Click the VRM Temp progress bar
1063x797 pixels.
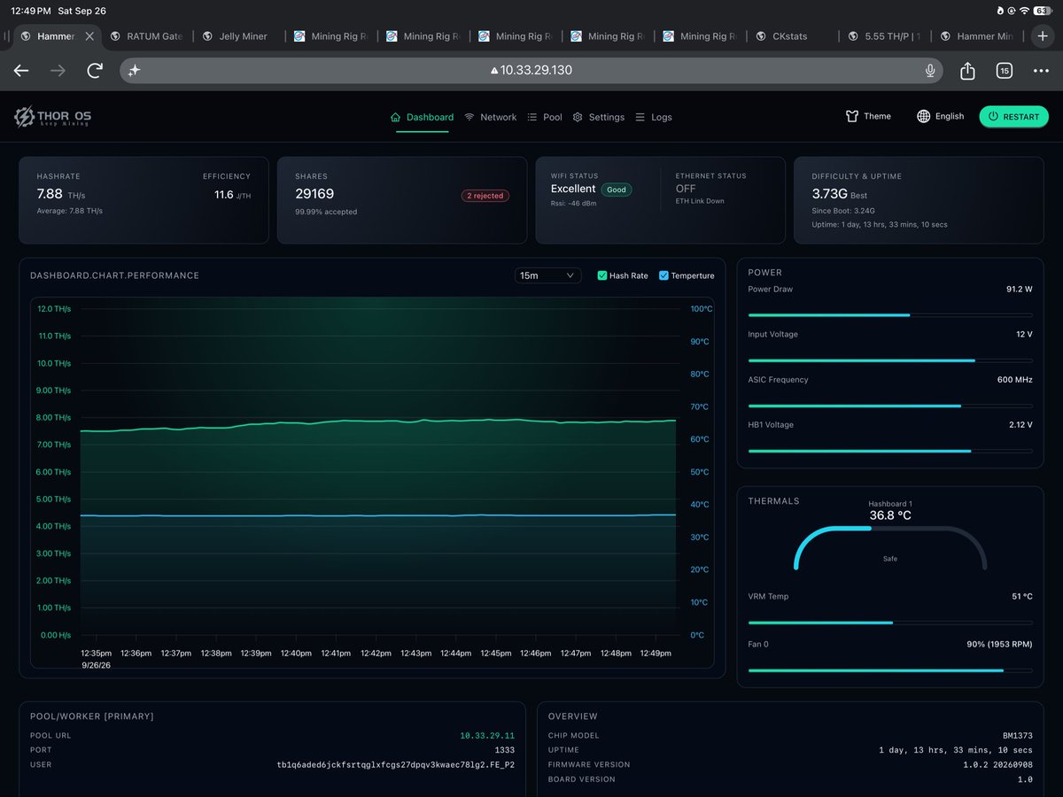pyautogui.click(x=890, y=623)
